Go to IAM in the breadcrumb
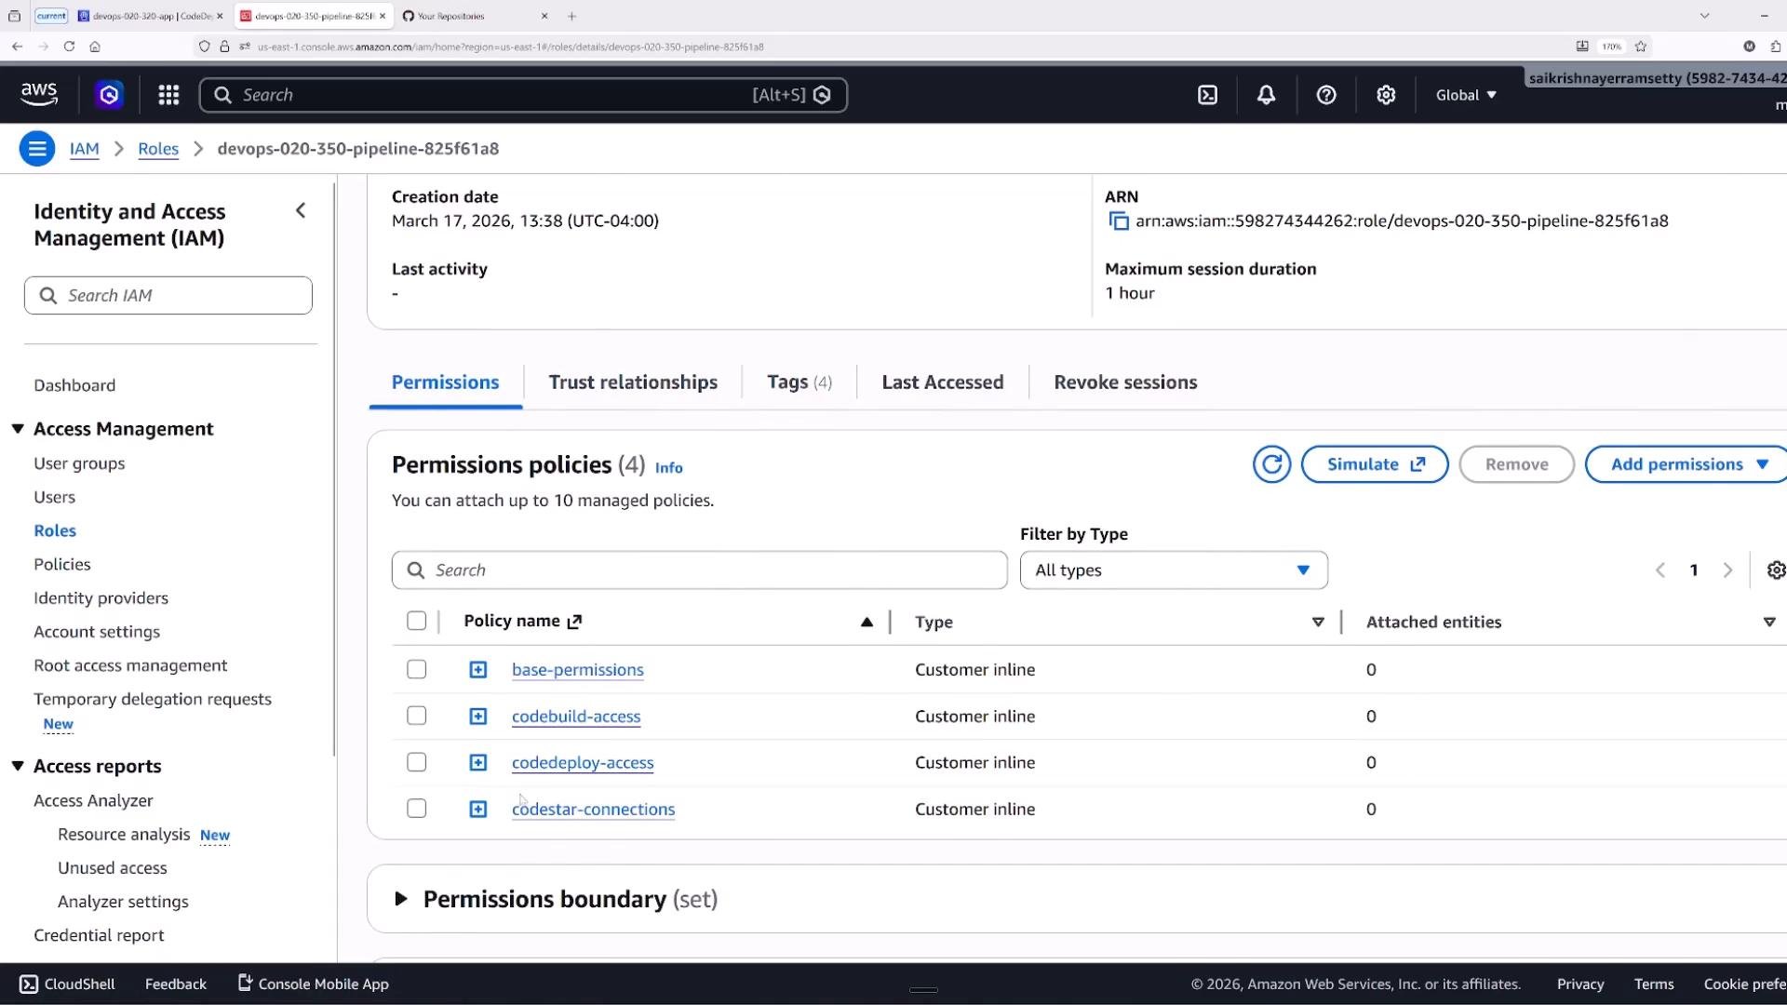This screenshot has width=1787, height=1005. [84, 149]
